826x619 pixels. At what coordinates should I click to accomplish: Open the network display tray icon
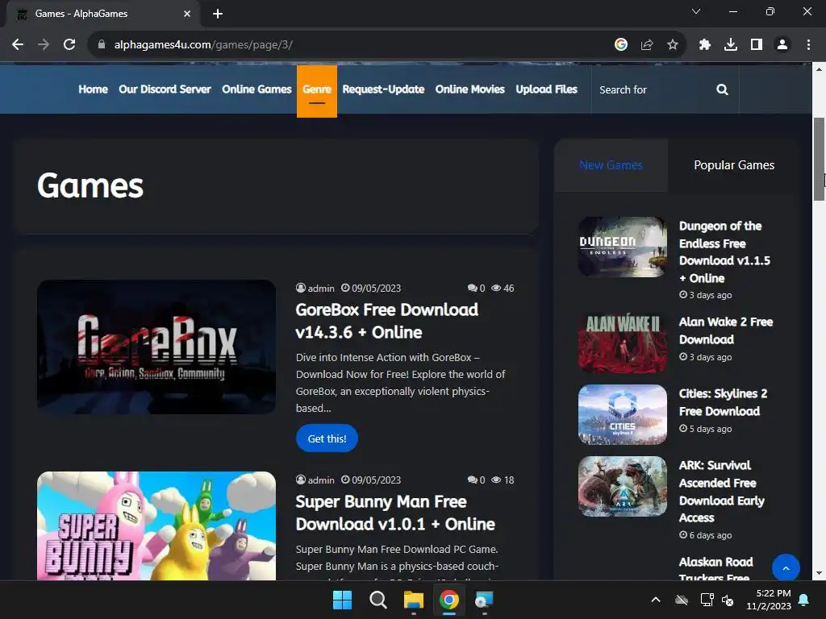(x=707, y=600)
